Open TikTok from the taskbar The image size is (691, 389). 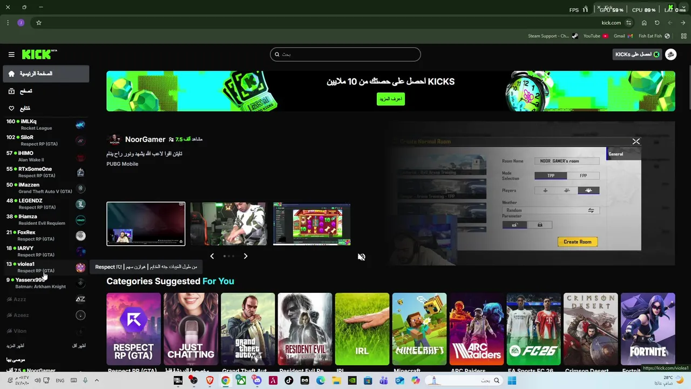coord(289,381)
